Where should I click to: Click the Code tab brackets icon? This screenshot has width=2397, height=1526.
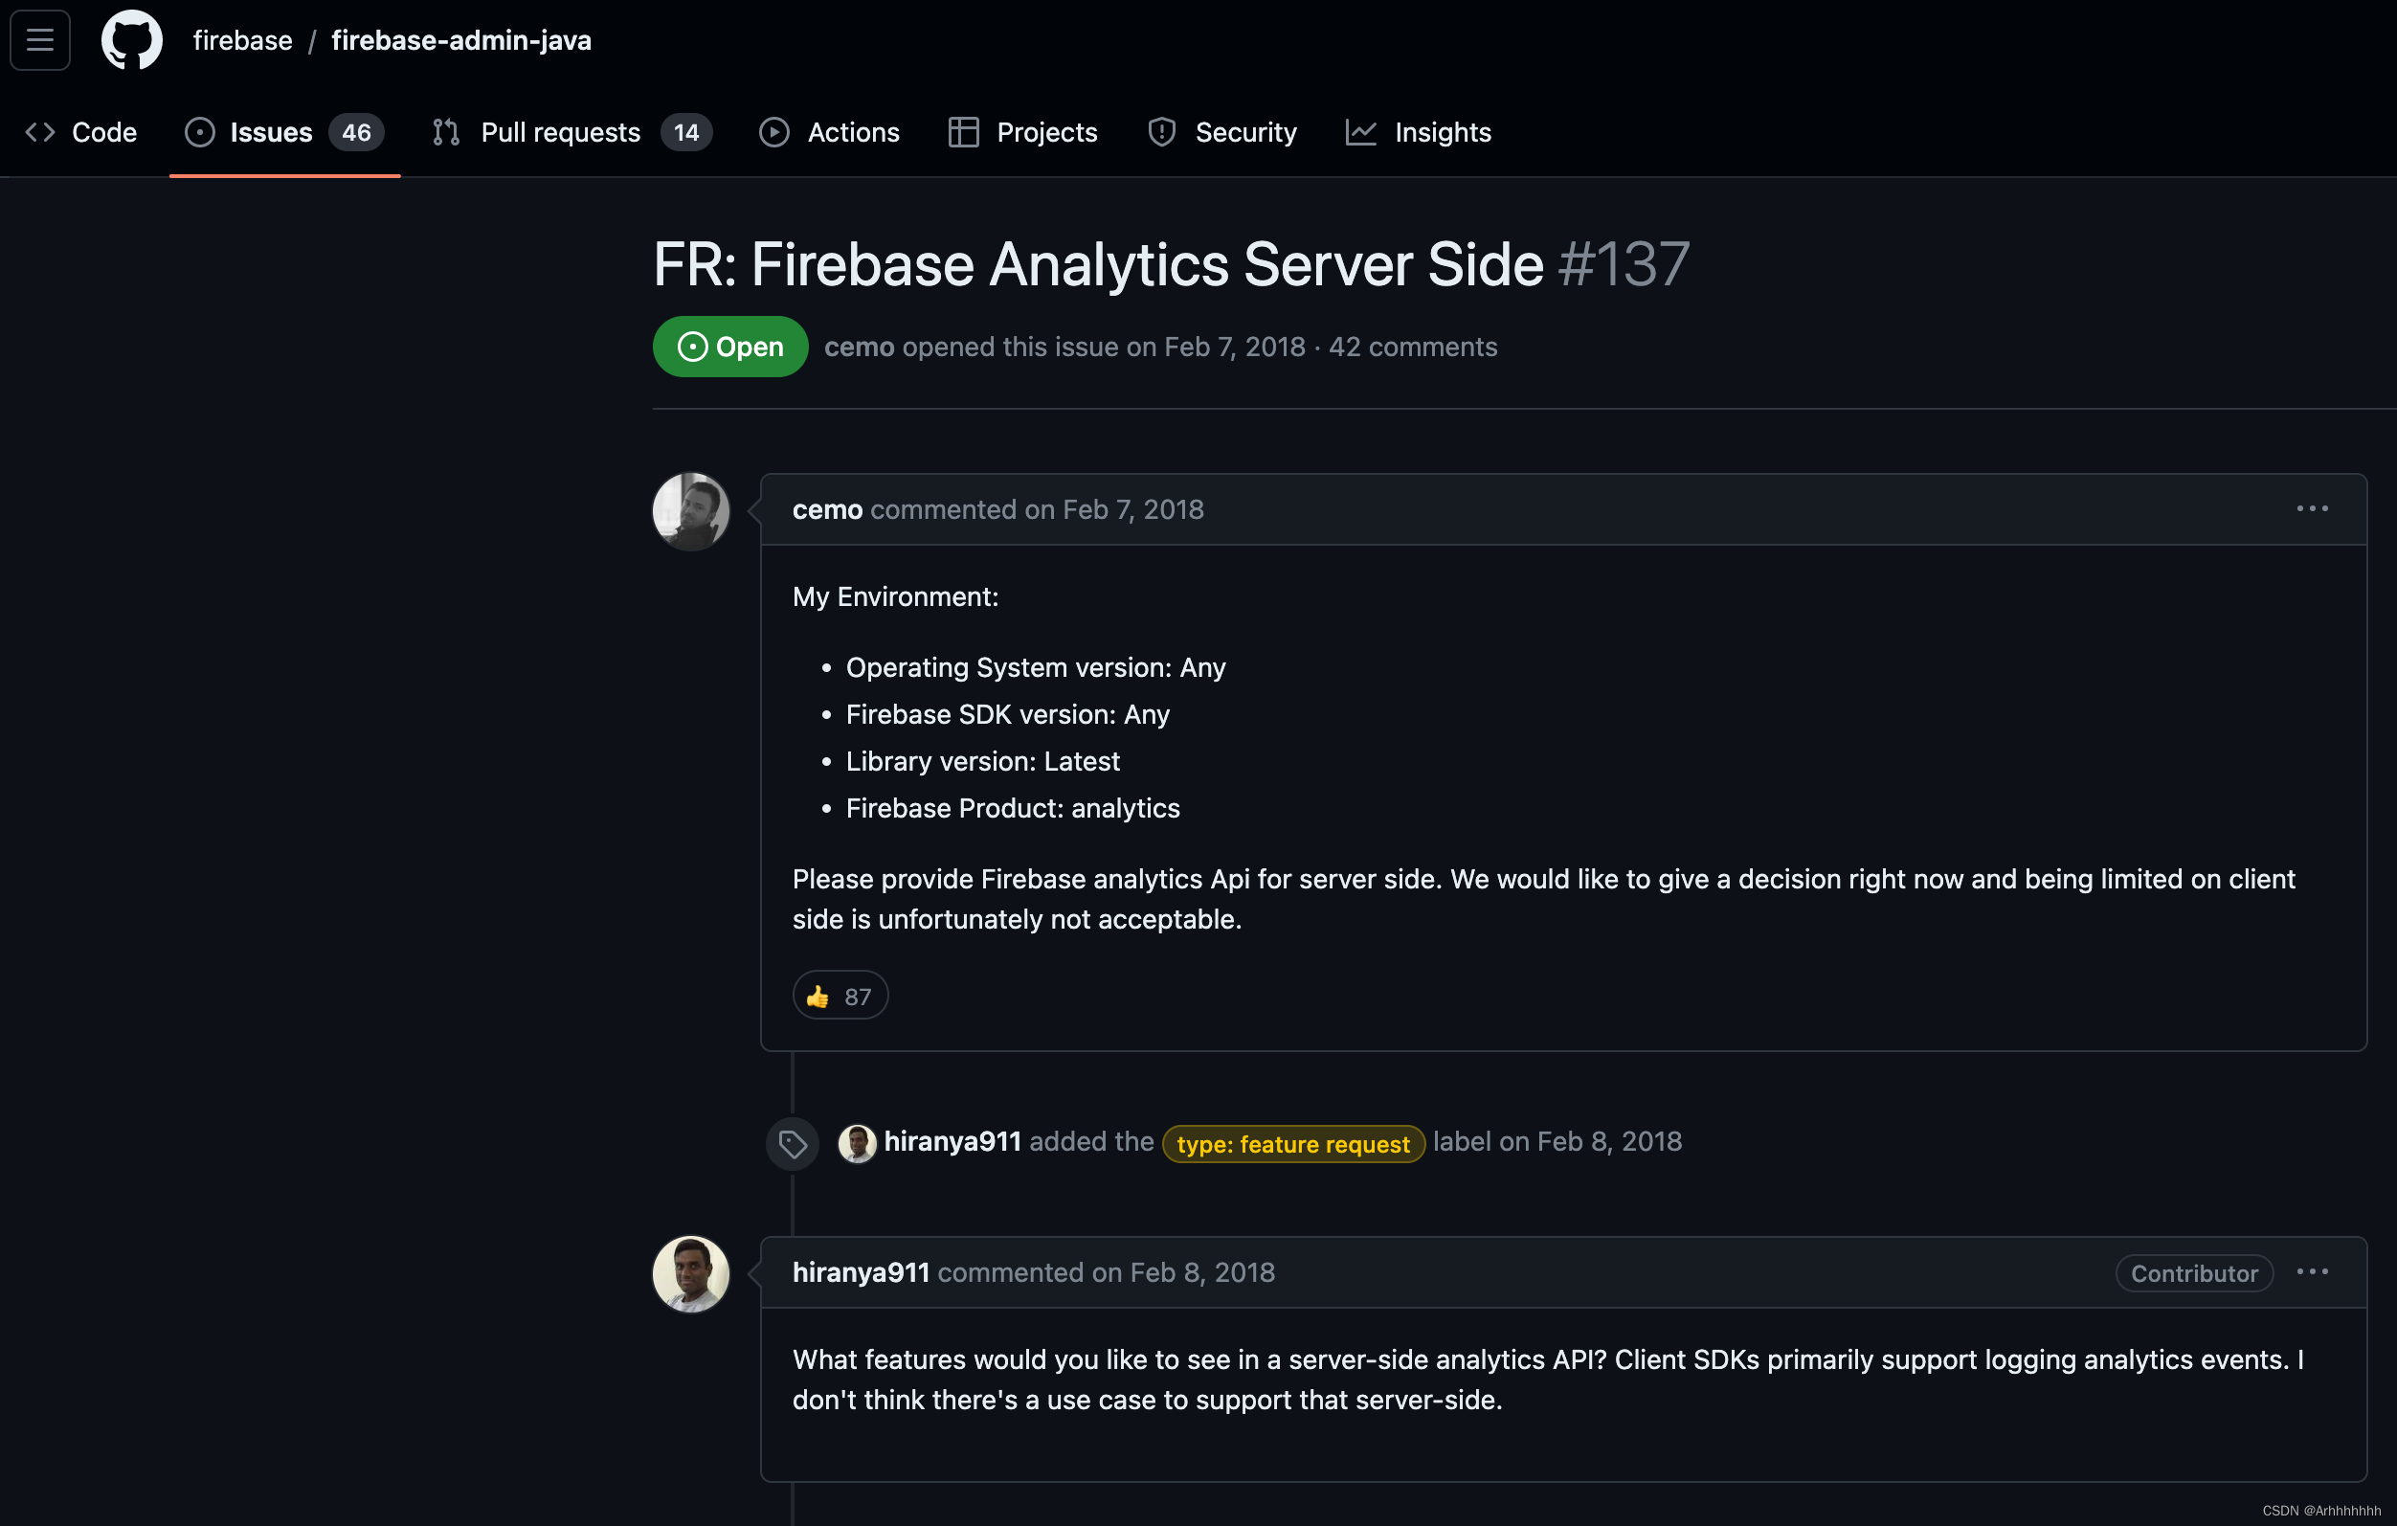[x=40, y=132]
